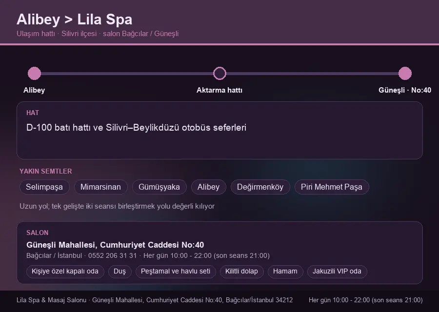Click the YAKIN SEMTLER heading
Viewport: 439px width, 312px height.
point(46,171)
